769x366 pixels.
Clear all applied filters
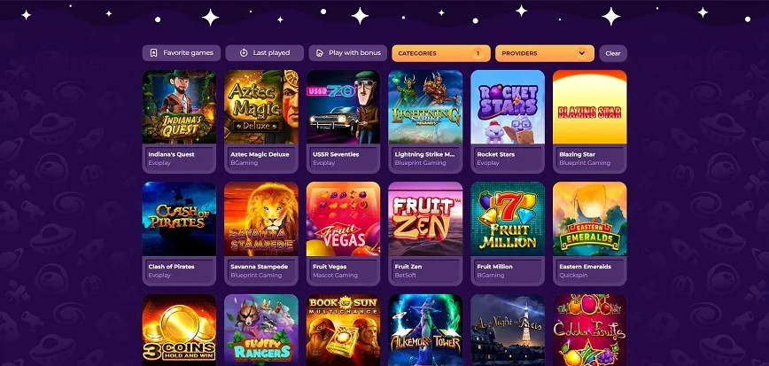(x=612, y=53)
